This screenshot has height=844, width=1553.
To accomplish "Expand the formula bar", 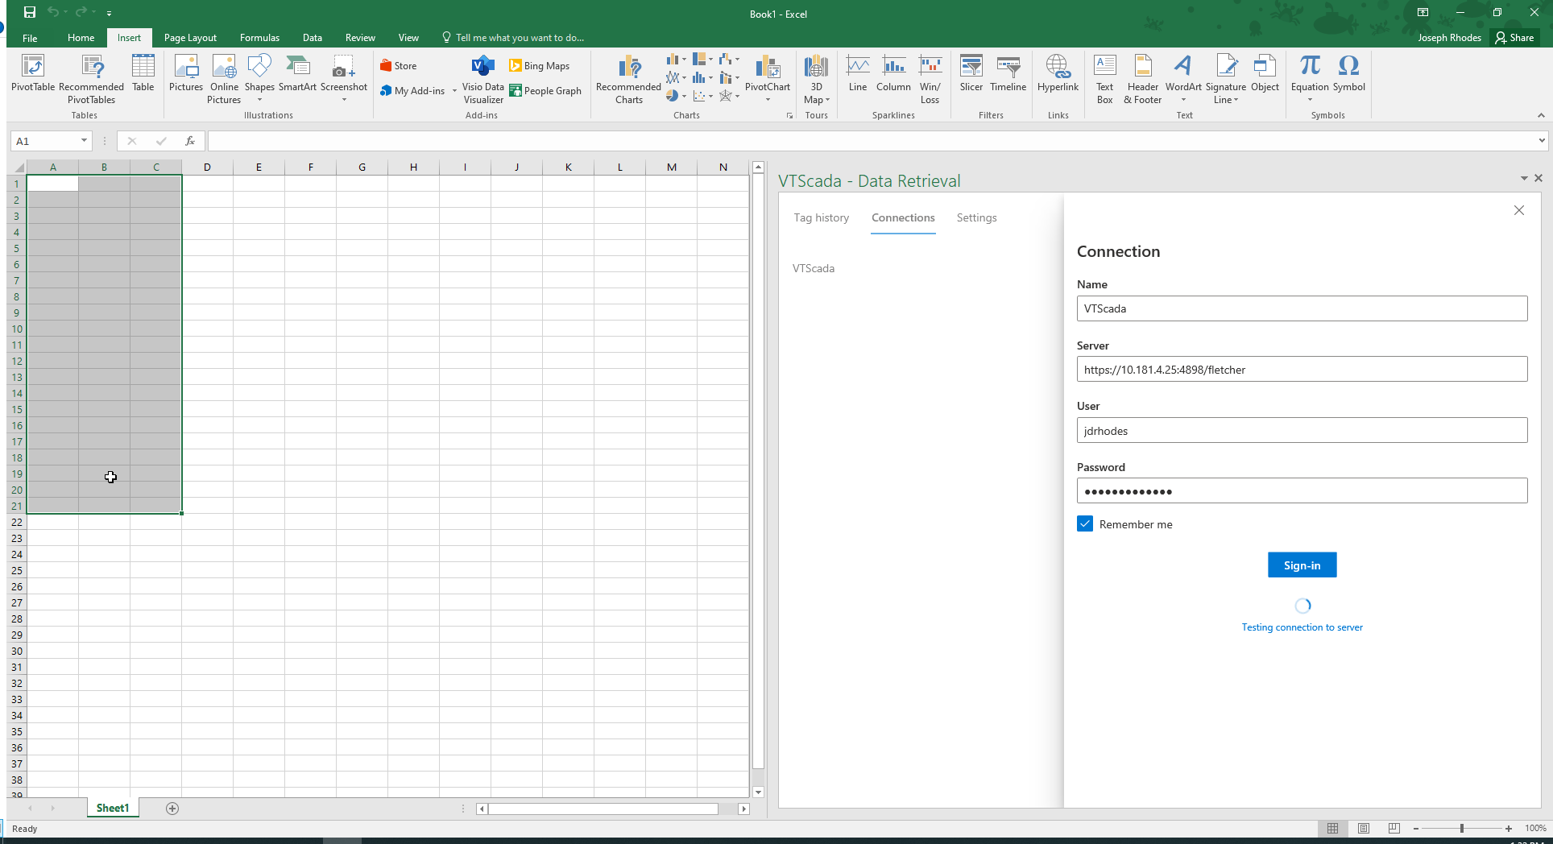I will (x=1542, y=141).
